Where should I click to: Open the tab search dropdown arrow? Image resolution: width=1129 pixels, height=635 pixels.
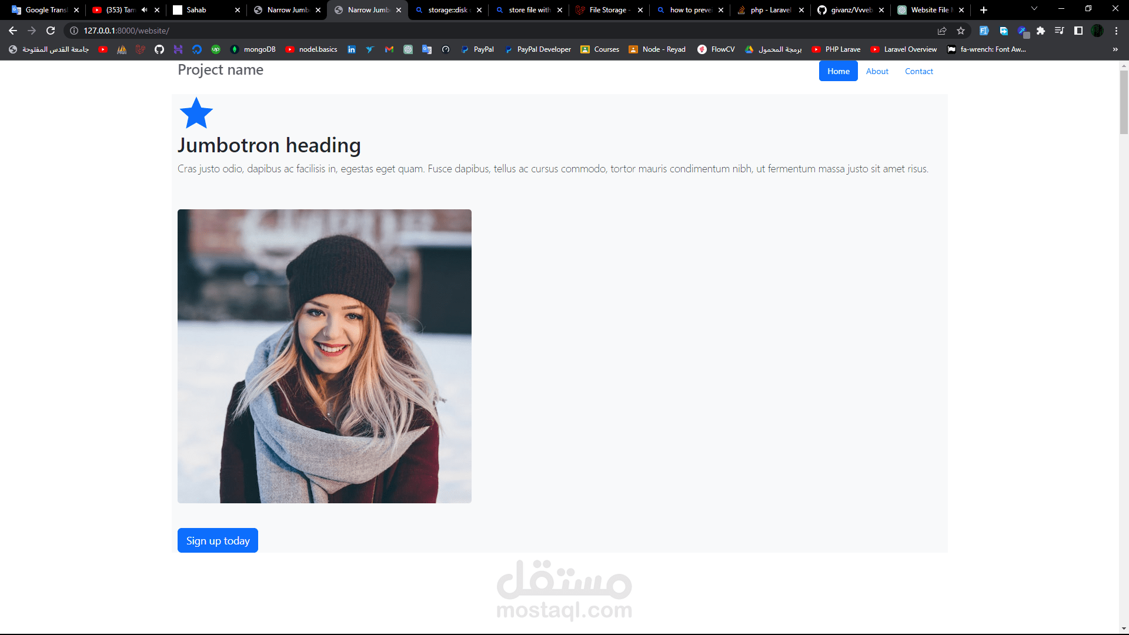click(1034, 9)
